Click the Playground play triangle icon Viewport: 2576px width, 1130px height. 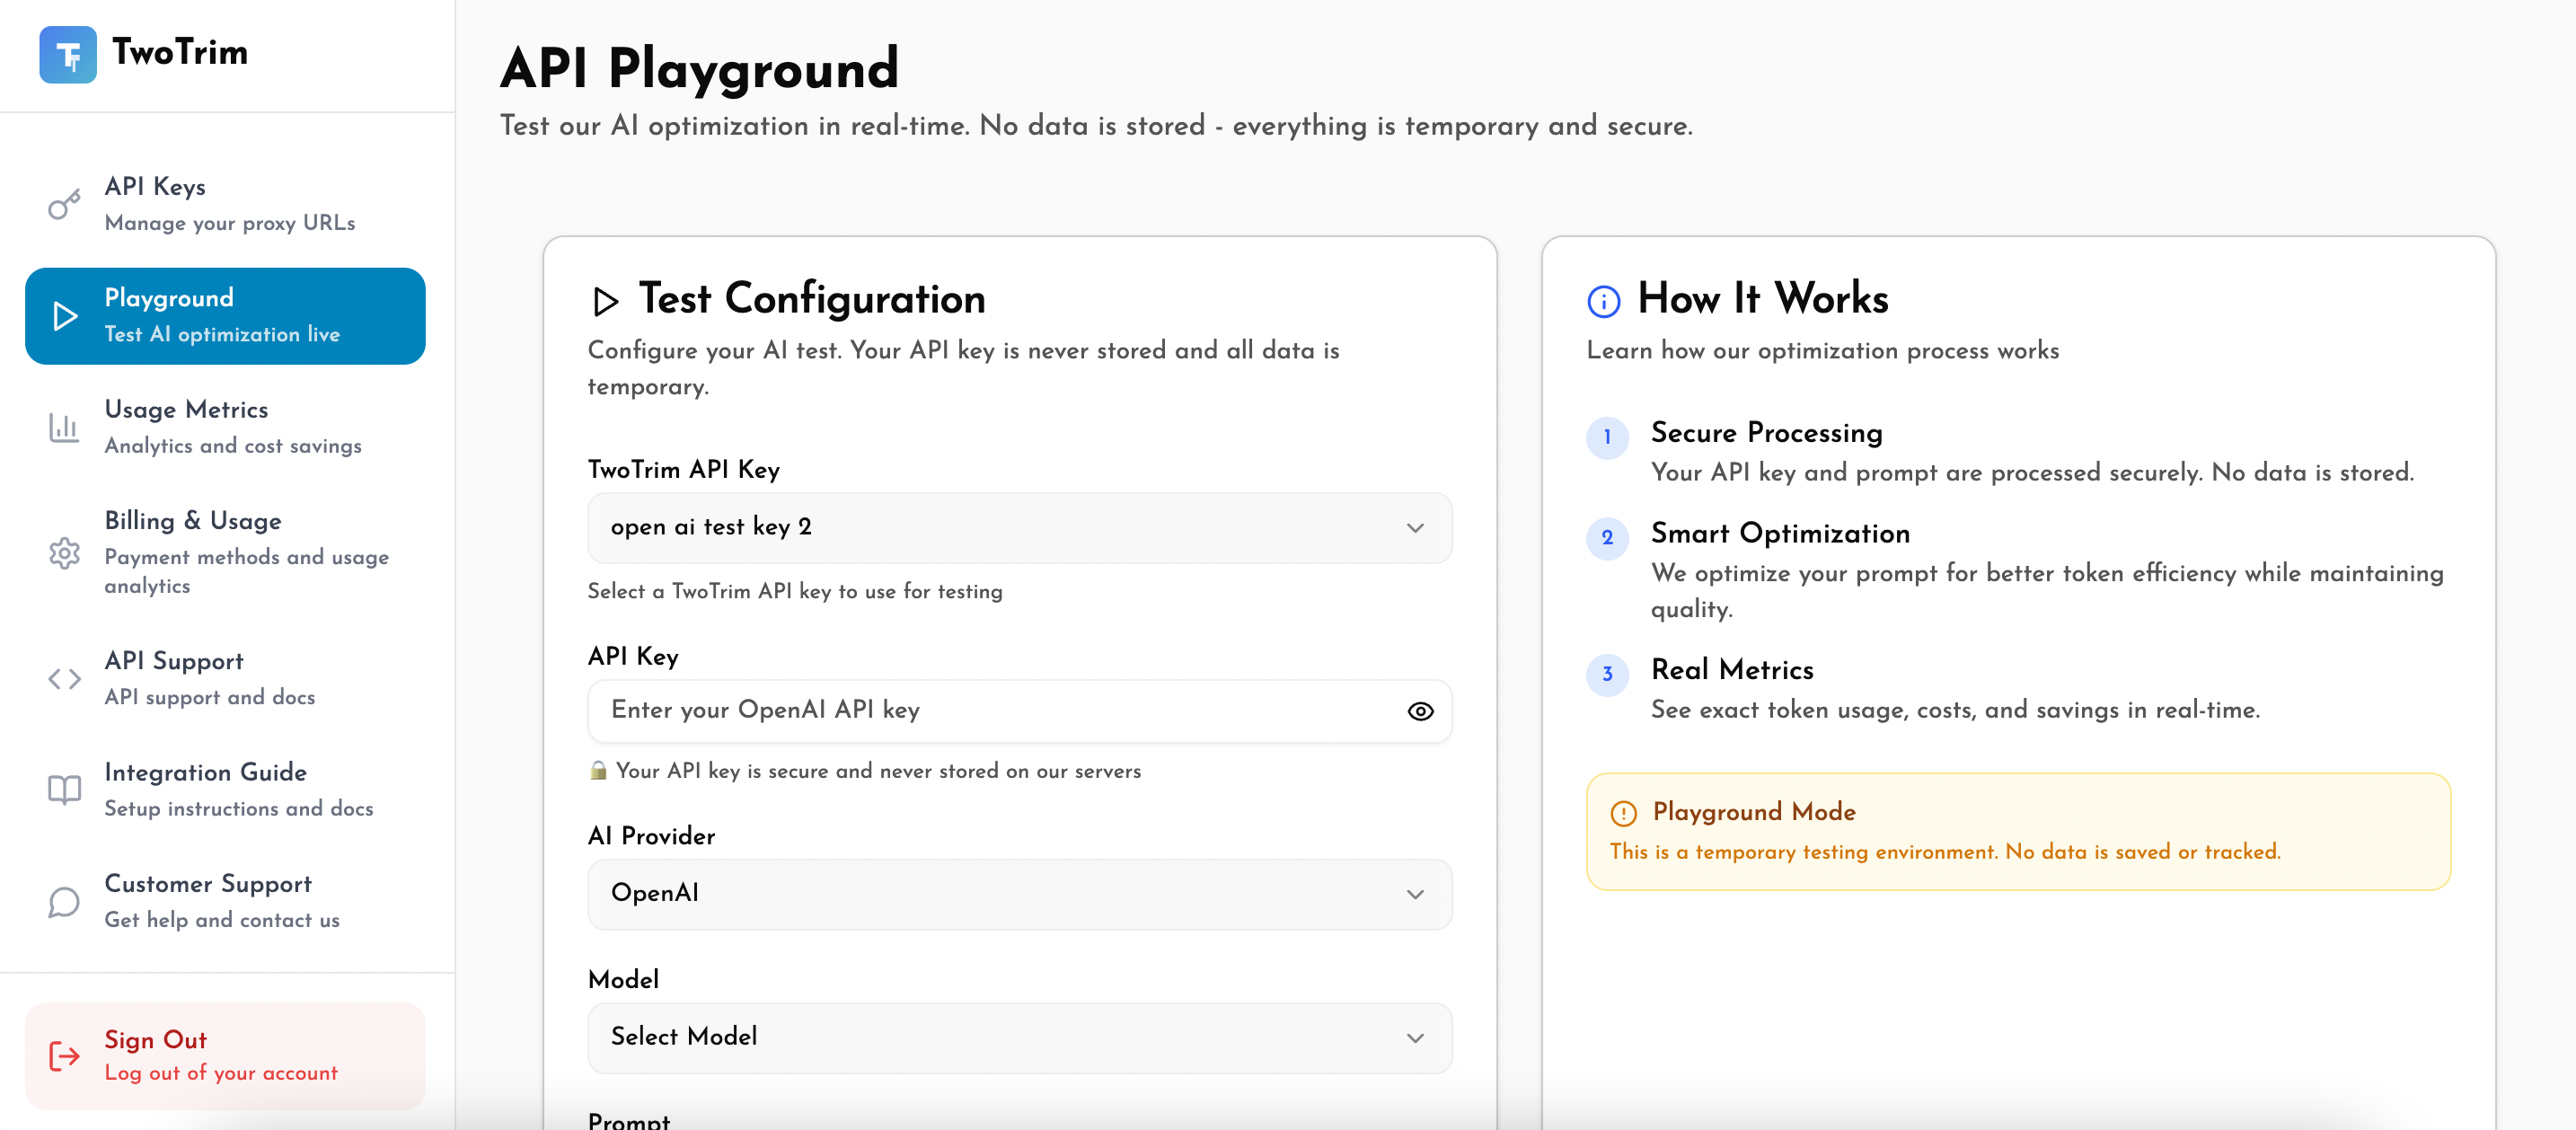coord(65,316)
